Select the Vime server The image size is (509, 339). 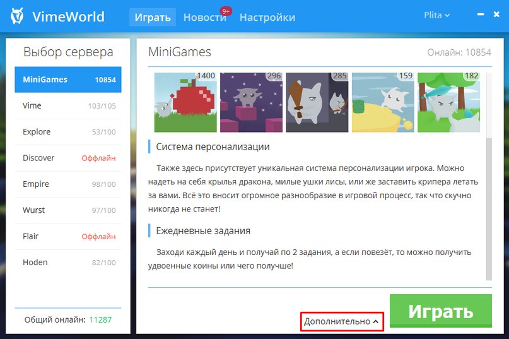[68, 105]
